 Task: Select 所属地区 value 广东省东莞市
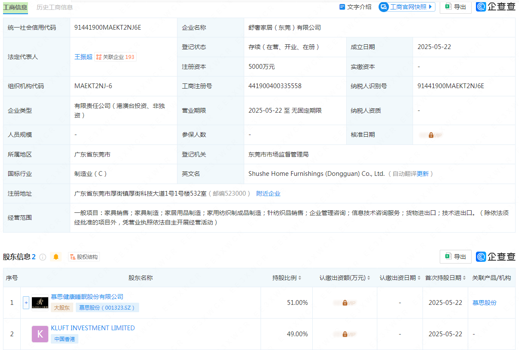[93, 154]
